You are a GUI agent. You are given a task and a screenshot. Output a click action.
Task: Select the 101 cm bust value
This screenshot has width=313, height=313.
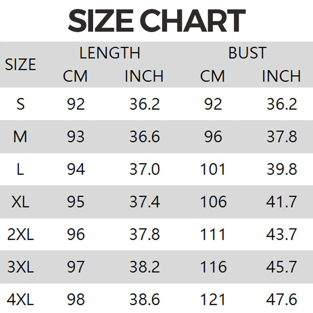click(x=213, y=169)
